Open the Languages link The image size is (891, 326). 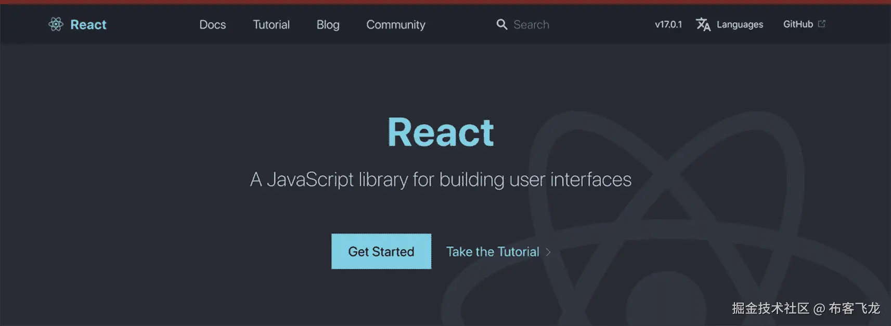click(740, 24)
